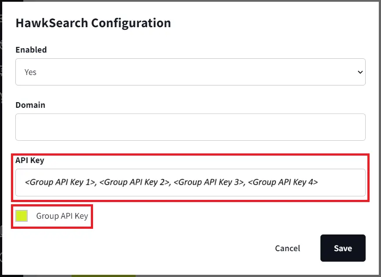Click the "API Key" field label
The width and height of the screenshot is (381, 277).
tap(29, 160)
